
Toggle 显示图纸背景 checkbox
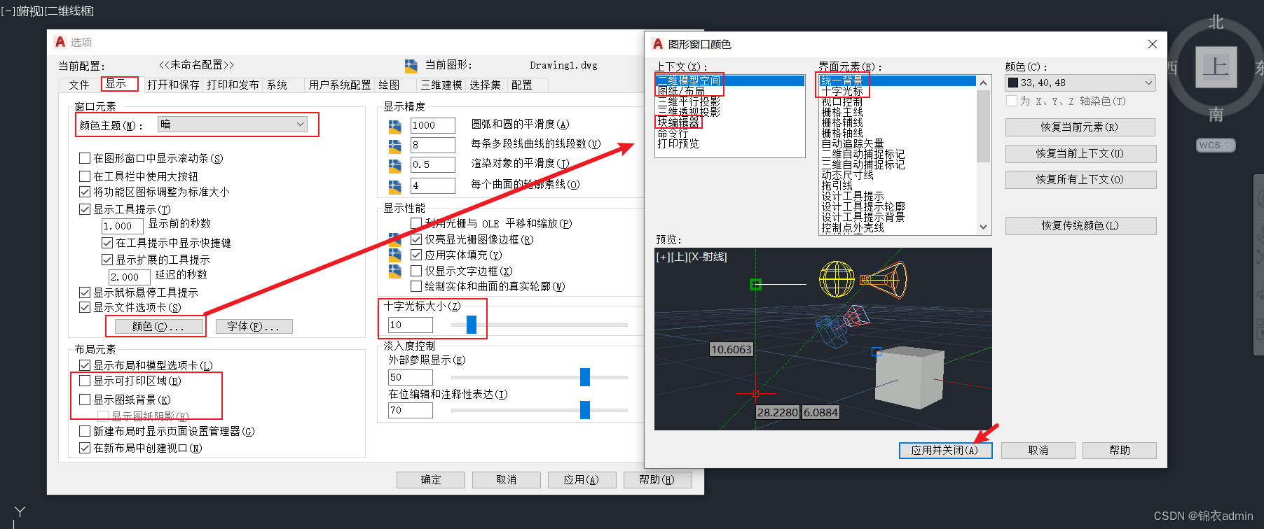[x=85, y=400]
